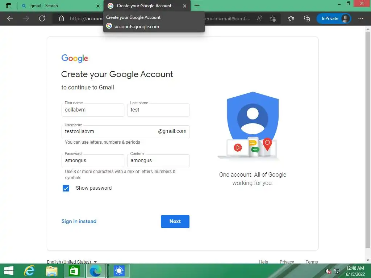Image resolution: width=371 pixels, height=278 pixels.
Task: Uncheck the Show password checkbox
Action: pyautogui.click(x=66, y=188)
